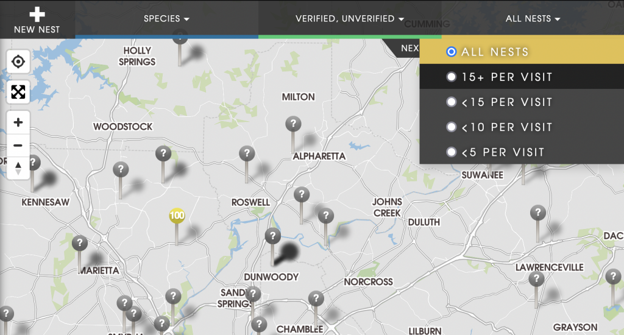624x335 pixels.
Task: Click the partially hidden NEX tab label
Action: pyautogui.click(x=409, y=48)
